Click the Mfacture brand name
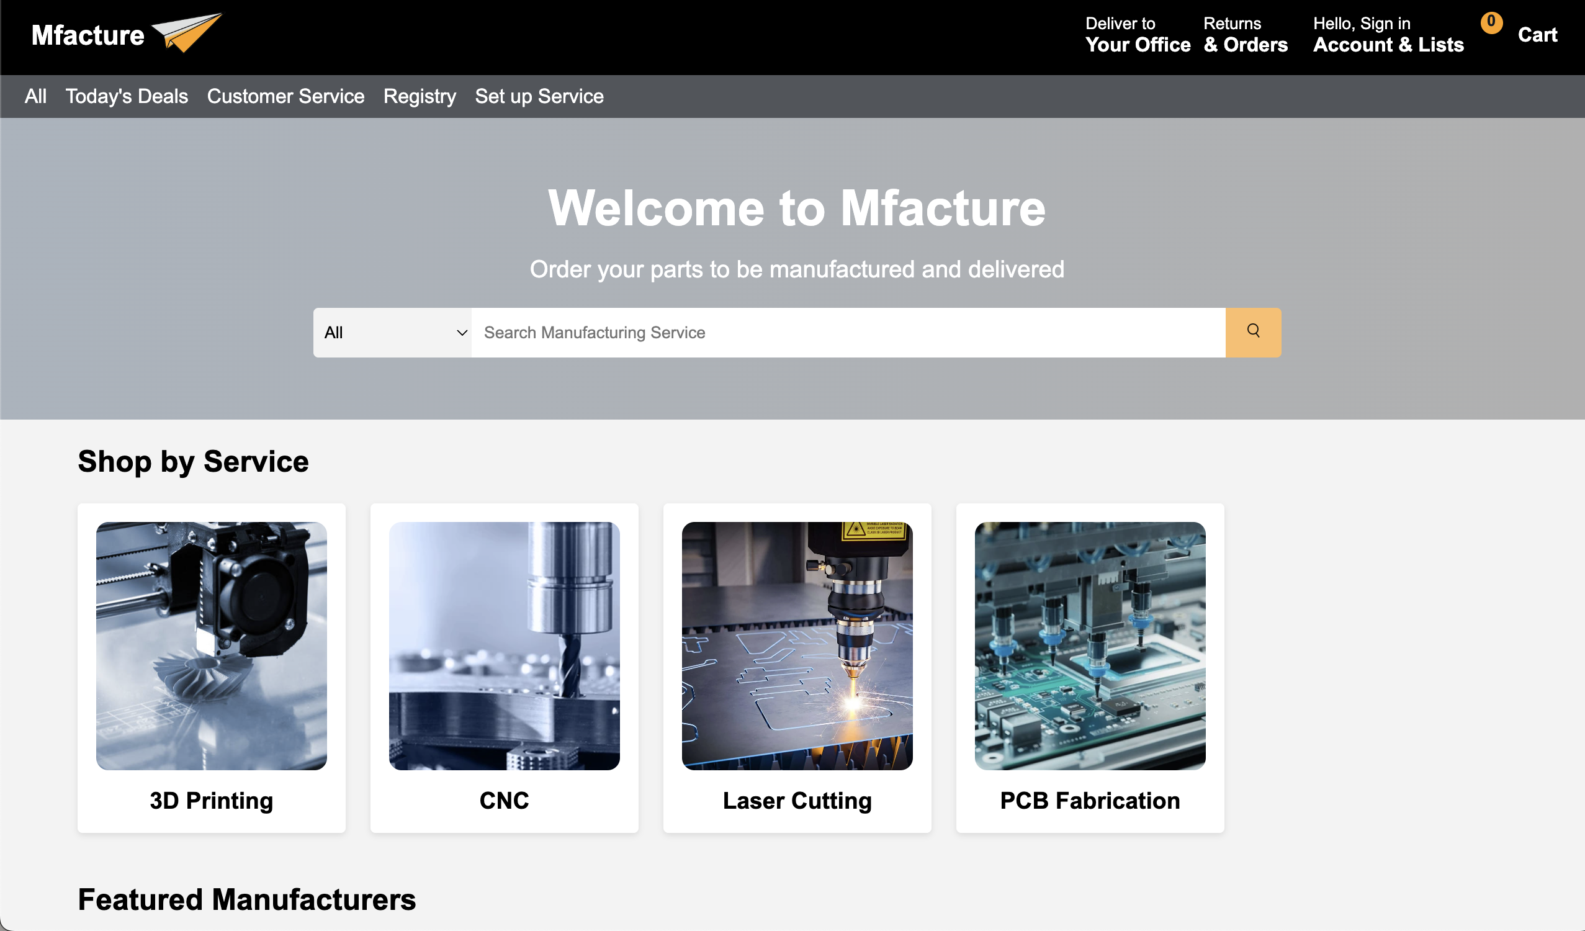This screenshot has width=1585, height=931. (88, 35)
